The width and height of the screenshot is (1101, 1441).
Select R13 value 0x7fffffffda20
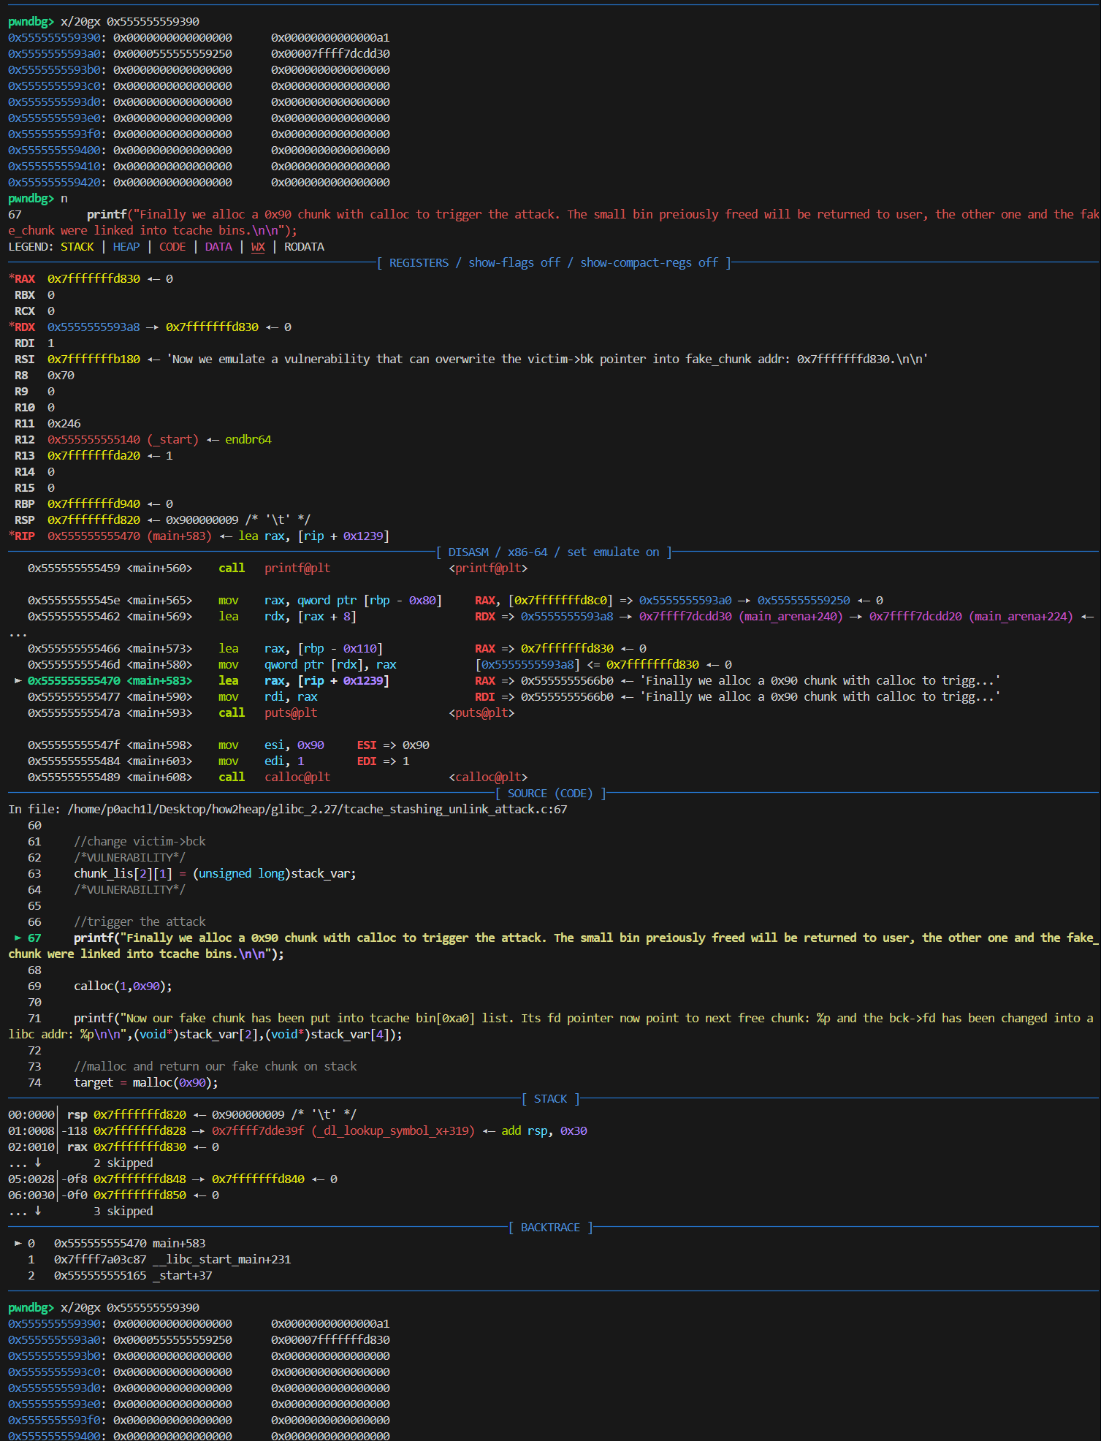(x=94, y=455)
